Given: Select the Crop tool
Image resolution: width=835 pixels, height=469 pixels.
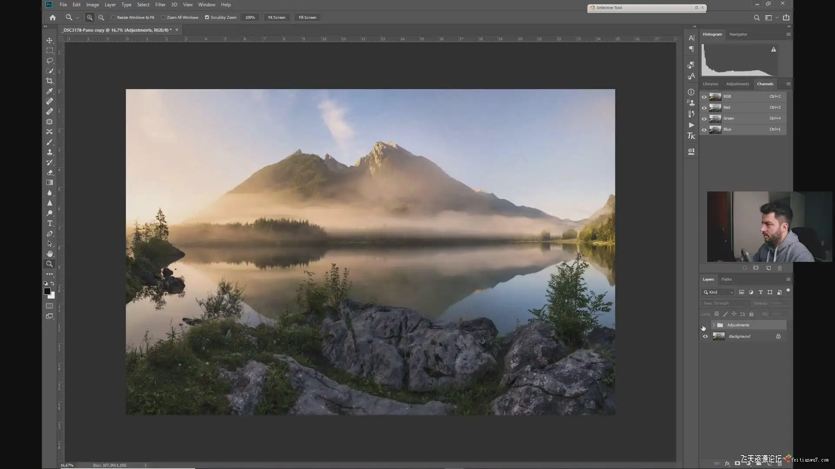Looking at the screenshot, I should (50, 81).
